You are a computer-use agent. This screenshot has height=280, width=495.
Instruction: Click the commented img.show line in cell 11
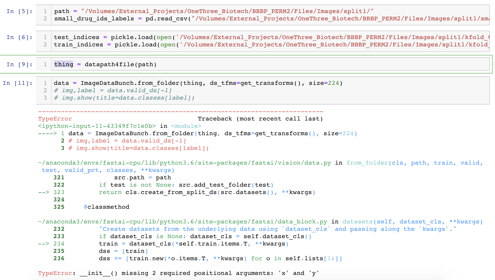tap(124, 98)
